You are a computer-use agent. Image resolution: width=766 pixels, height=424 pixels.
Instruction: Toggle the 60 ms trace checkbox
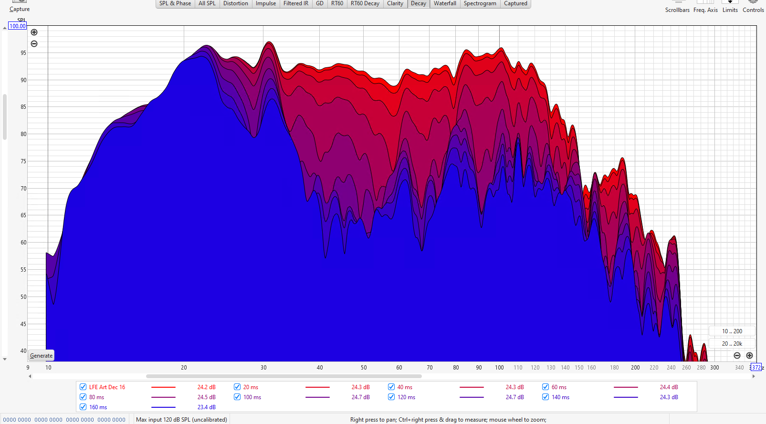546,387
